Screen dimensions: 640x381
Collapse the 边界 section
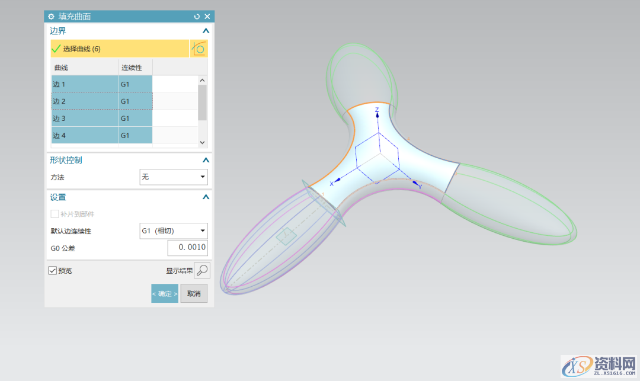pyautogui.click(x=206, y=31)
